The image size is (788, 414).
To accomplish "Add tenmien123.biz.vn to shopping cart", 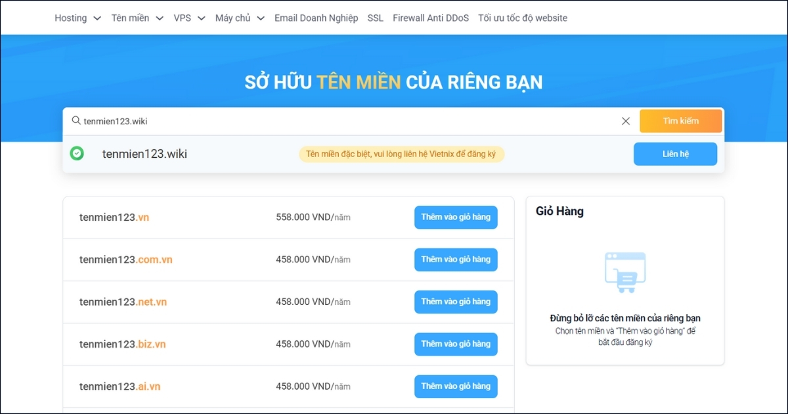I will click(456, 344).
